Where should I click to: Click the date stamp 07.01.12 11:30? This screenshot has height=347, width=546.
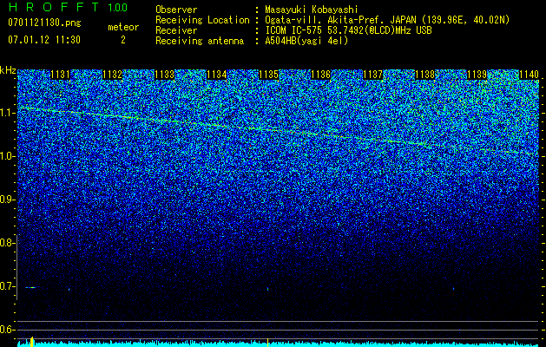pyautogui.click(x=44, y=40)
